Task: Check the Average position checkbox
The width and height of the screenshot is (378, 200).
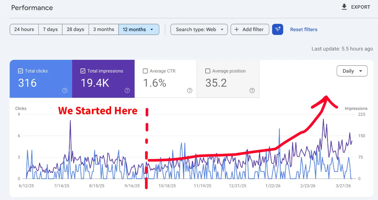Action: tap(208, 71)
